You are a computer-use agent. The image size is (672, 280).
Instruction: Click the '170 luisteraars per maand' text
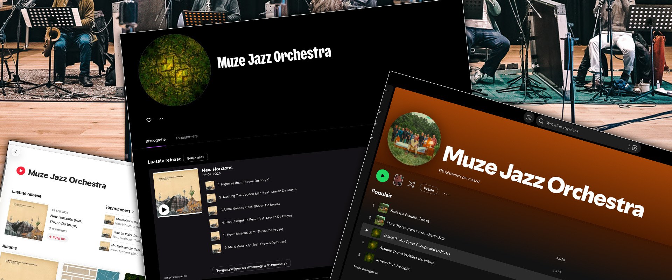459,176
